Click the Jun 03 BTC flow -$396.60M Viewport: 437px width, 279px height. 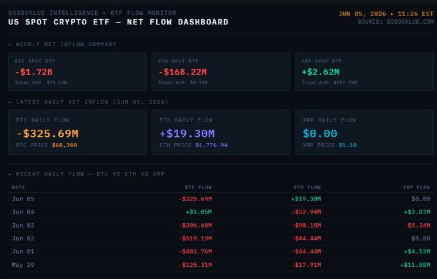(195, 225)
